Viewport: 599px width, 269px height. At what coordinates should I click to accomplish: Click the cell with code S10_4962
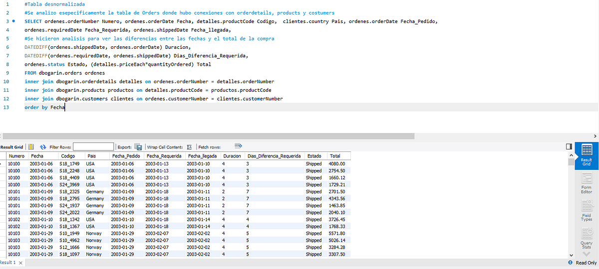tap(71, 240)
